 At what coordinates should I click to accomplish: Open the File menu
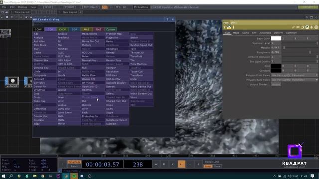(4, 7)
